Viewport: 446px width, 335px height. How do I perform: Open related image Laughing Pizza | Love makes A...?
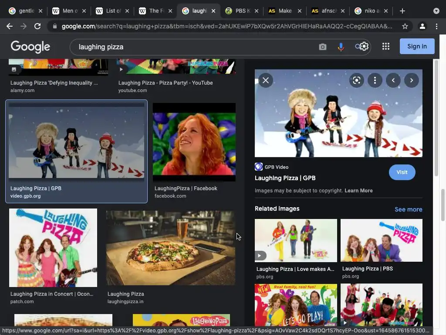[296, 240]
